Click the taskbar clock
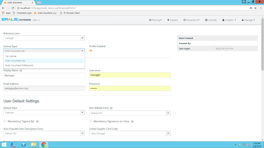 point(257,145)
